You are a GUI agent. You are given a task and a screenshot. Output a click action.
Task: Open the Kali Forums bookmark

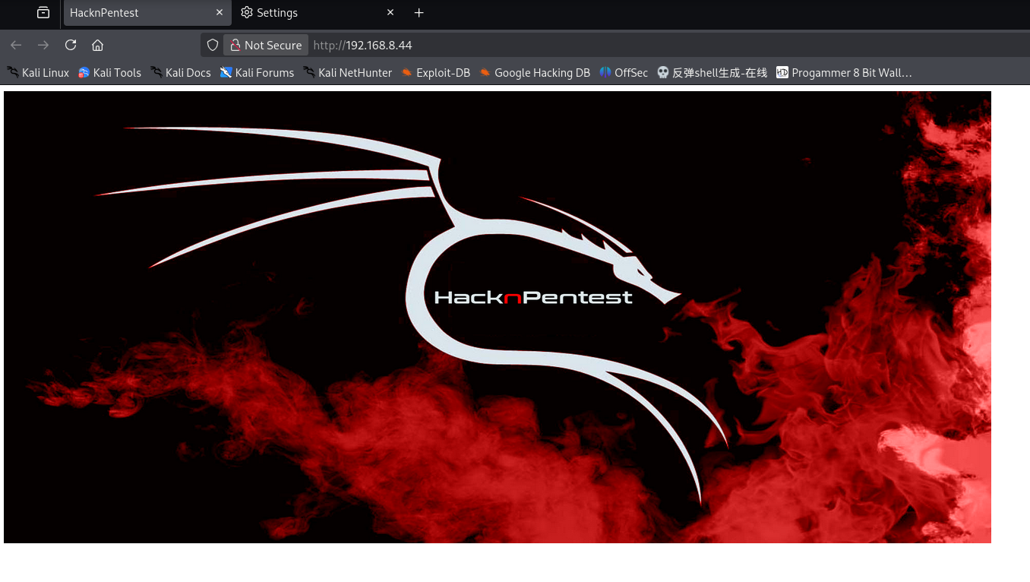coord(257,73)
